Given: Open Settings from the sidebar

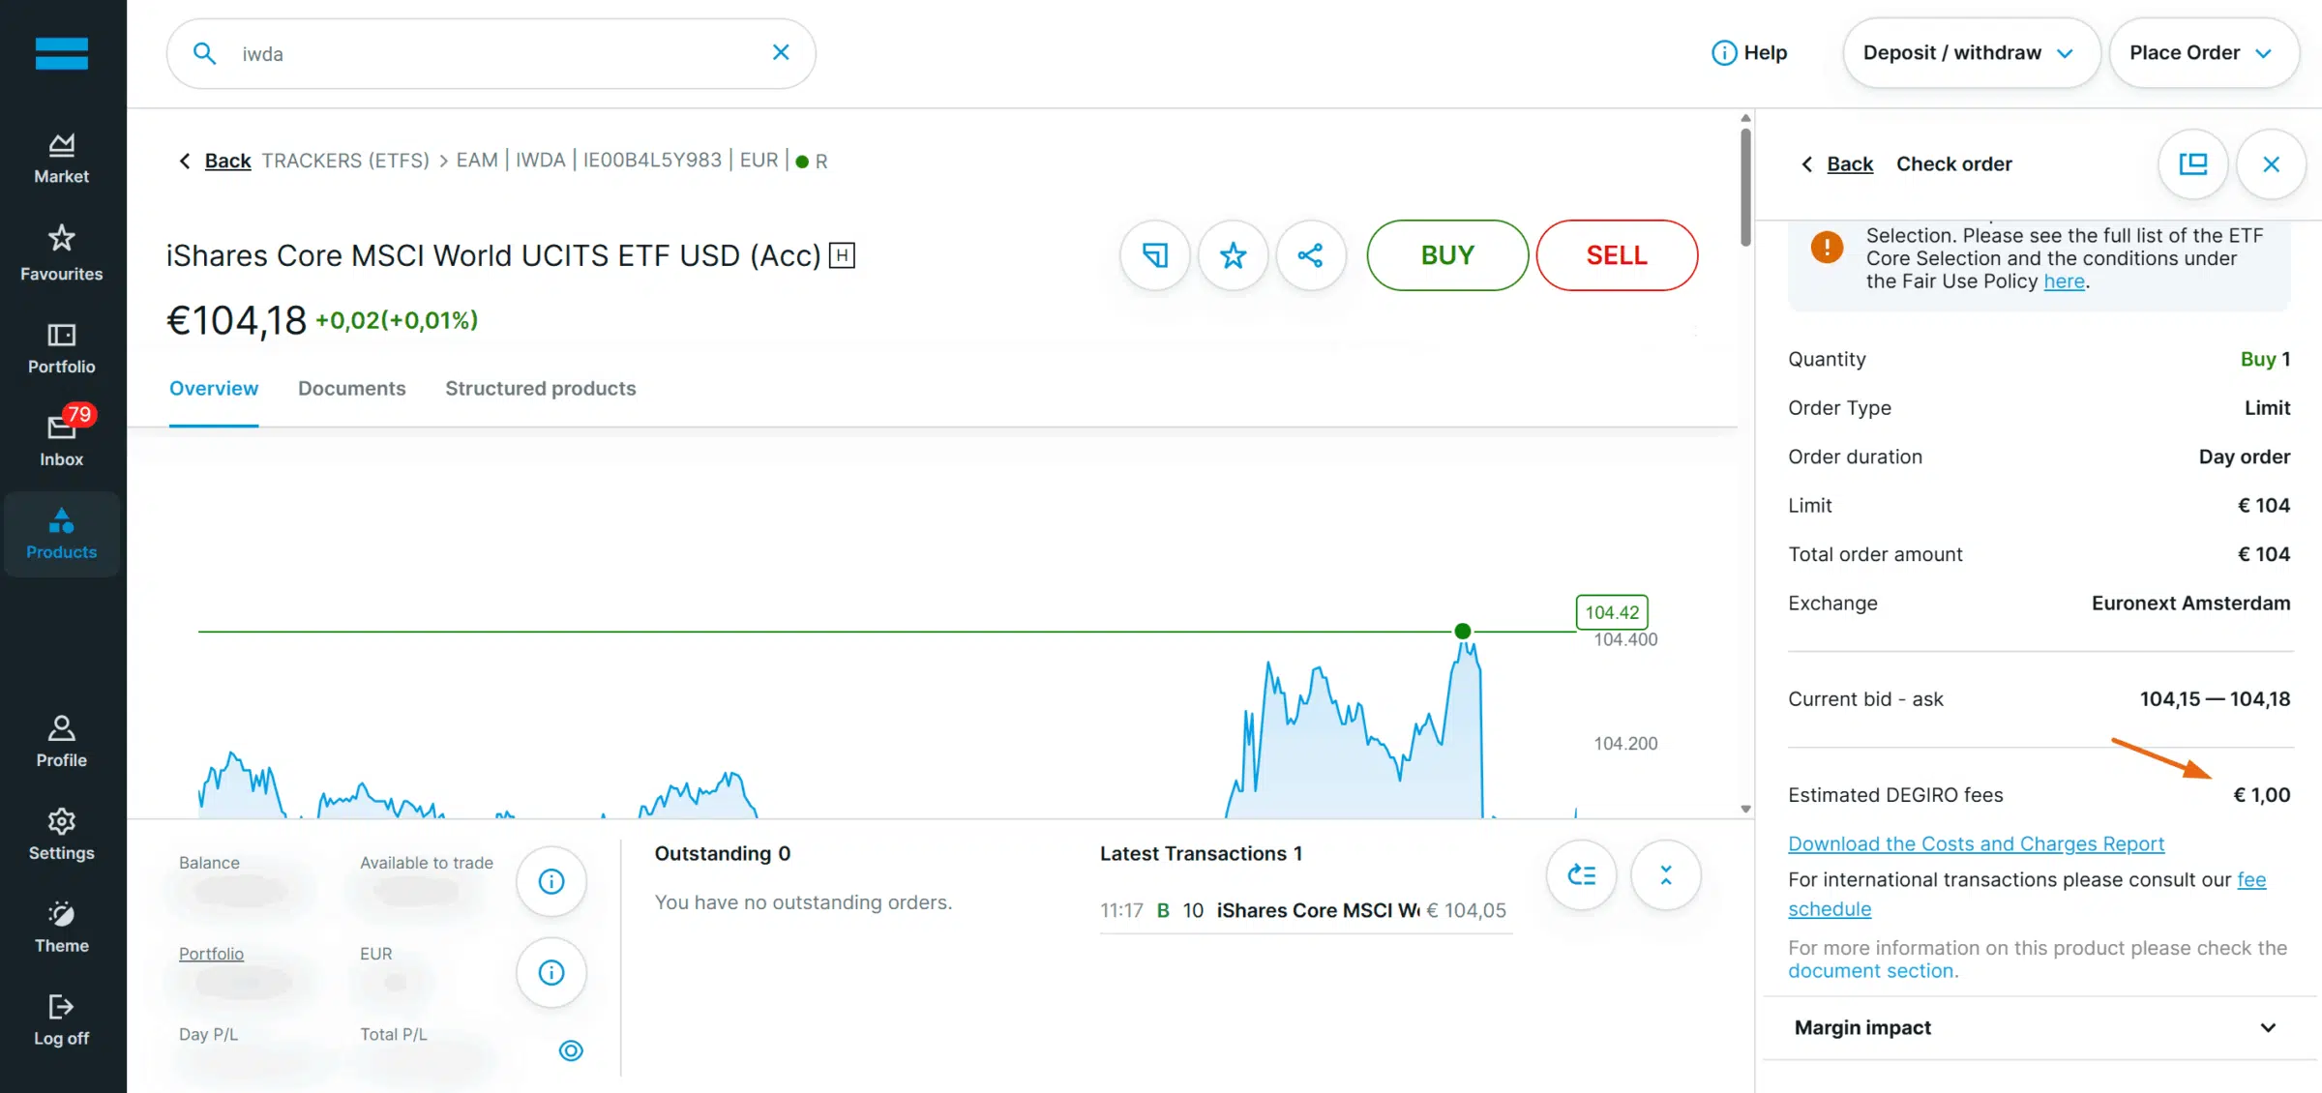Looking at the screenshot, I should (x=61, y=835).
